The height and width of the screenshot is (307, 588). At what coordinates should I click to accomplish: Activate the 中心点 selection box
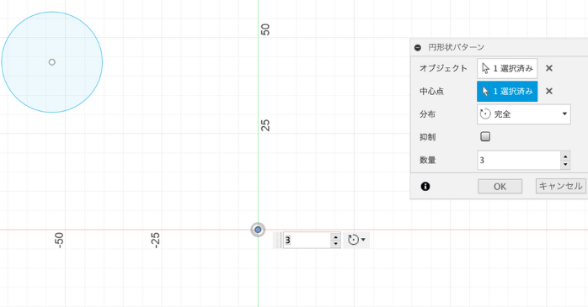coord(507,91)
